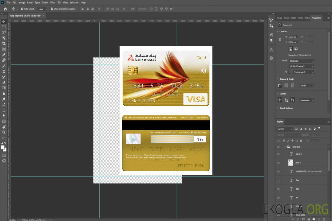Screen dimensions: 332x221
Task: Toggle the Auto-Select checkbox
Action: [22, 9]
